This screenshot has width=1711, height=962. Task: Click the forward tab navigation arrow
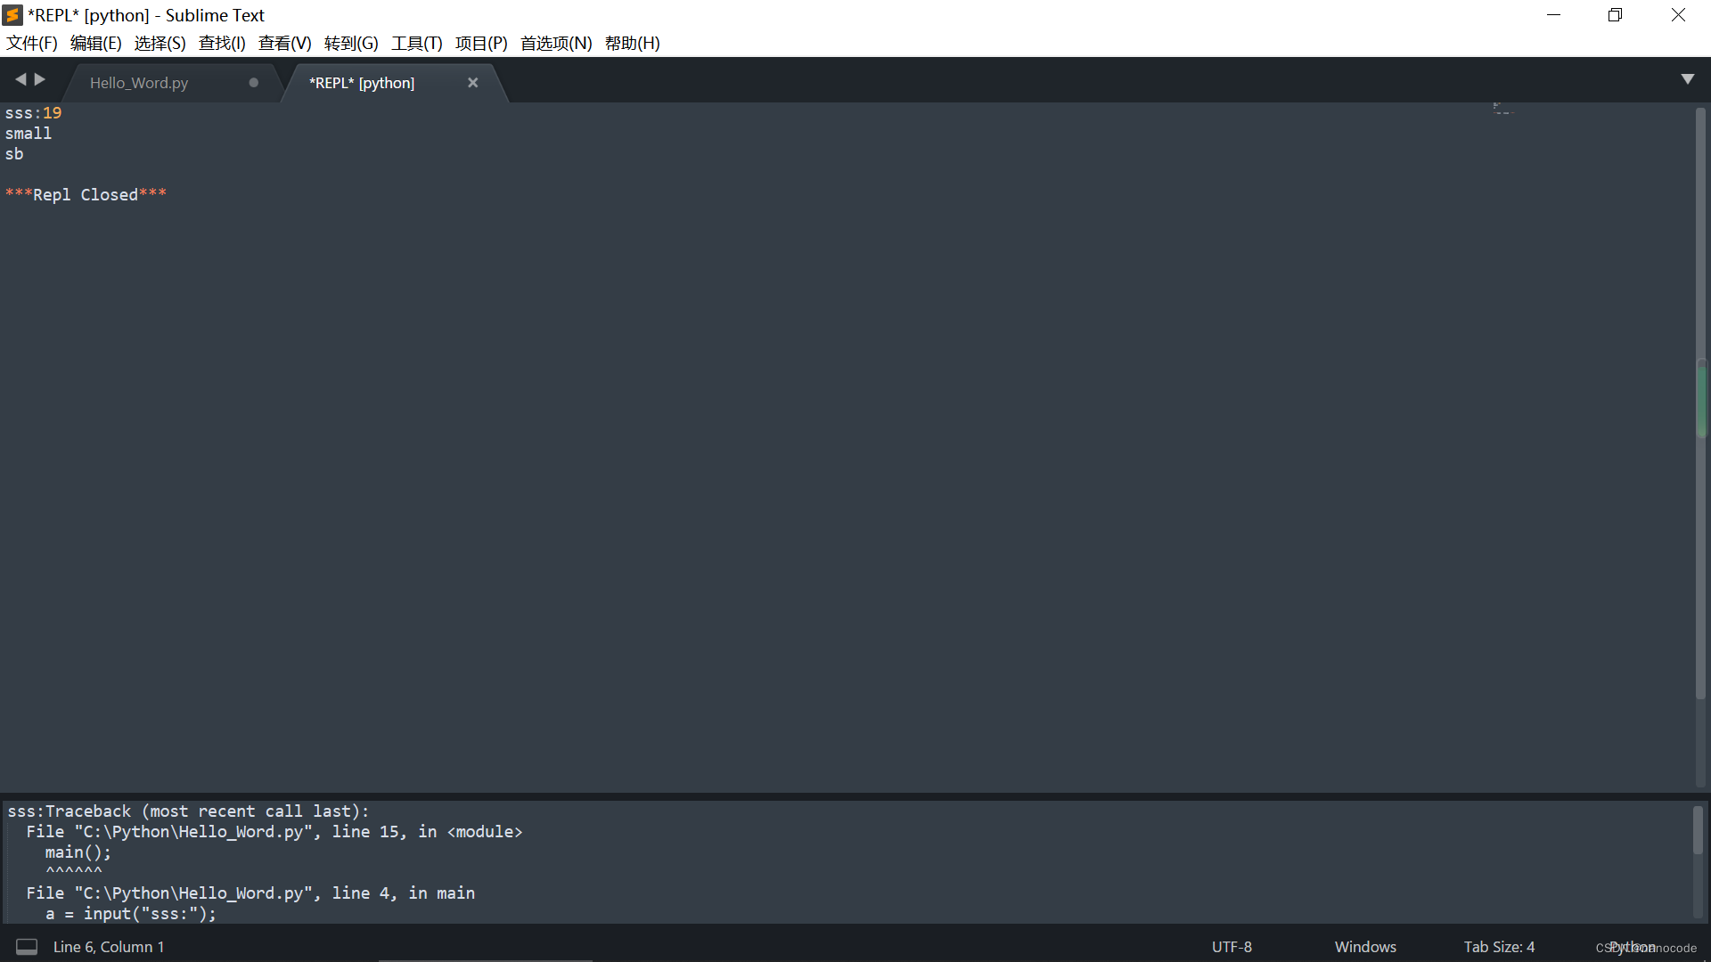[x=40, y=80]
